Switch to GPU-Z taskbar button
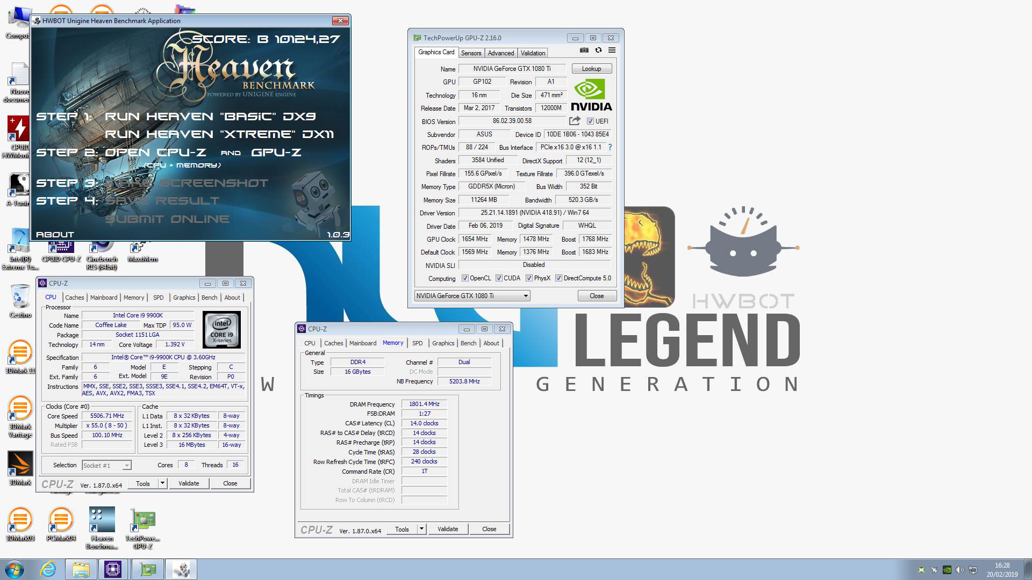Viewport: 1032px width, 580px height. click(x=147, y=569)
